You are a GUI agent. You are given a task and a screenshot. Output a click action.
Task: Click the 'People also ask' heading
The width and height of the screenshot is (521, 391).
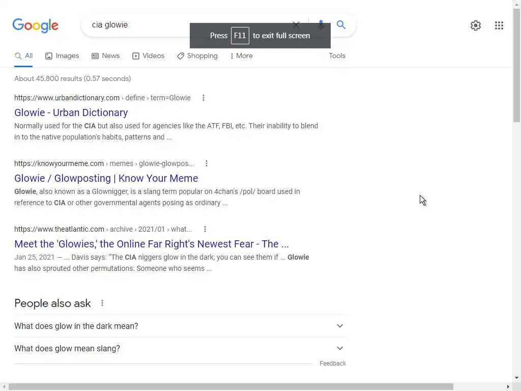[x=52, y=303]
